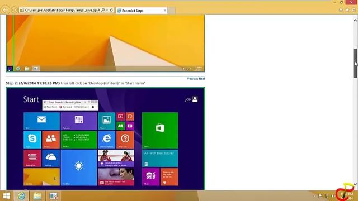The width and height of the screenshot is (358, 201).
Task: Show hidden system tray icons
Action: (x=314, y=196)
